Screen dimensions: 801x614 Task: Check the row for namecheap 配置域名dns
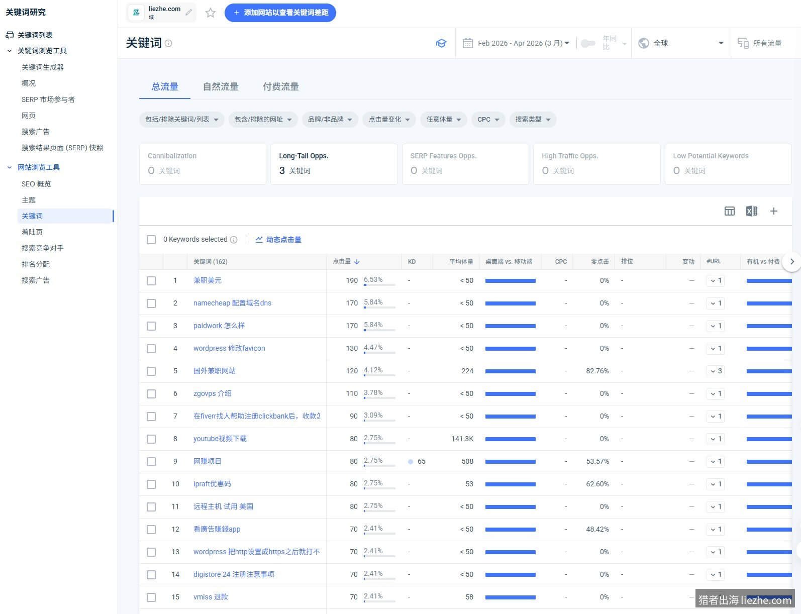151,303
